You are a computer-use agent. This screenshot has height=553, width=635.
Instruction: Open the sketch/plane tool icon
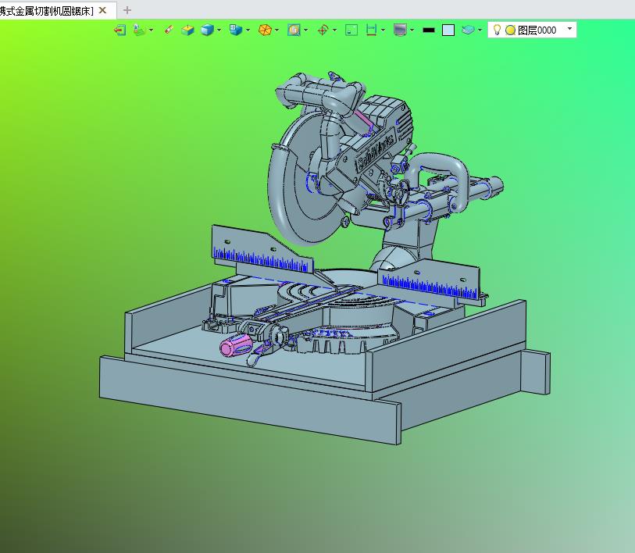pos(139,30)
